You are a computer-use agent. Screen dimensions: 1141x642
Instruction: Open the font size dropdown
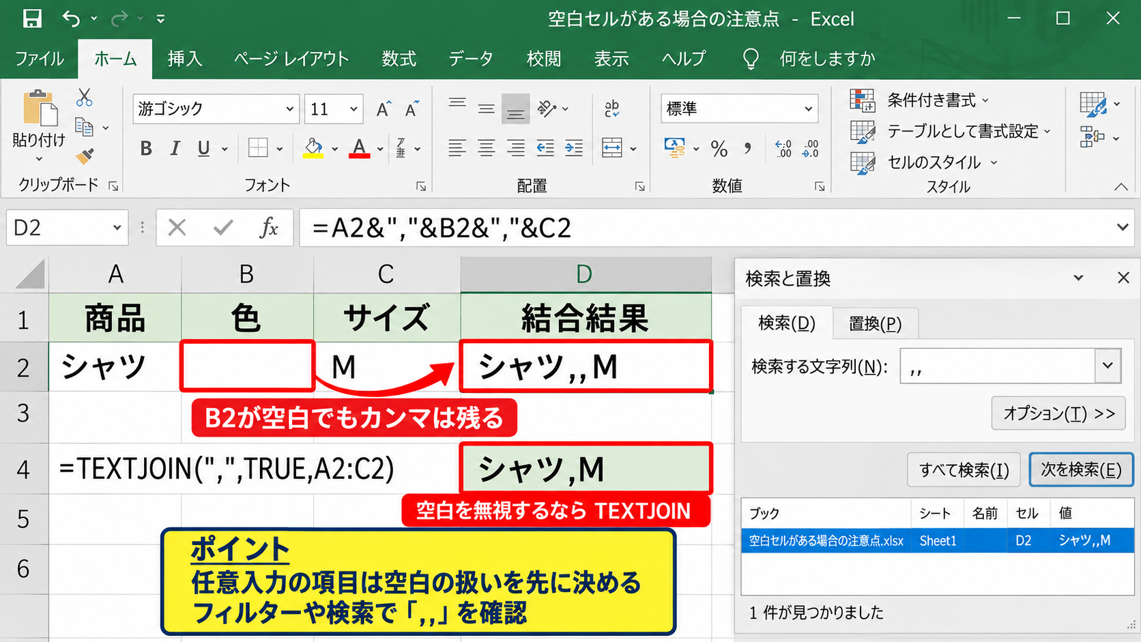pyautogui.click(x=353, y=109)
